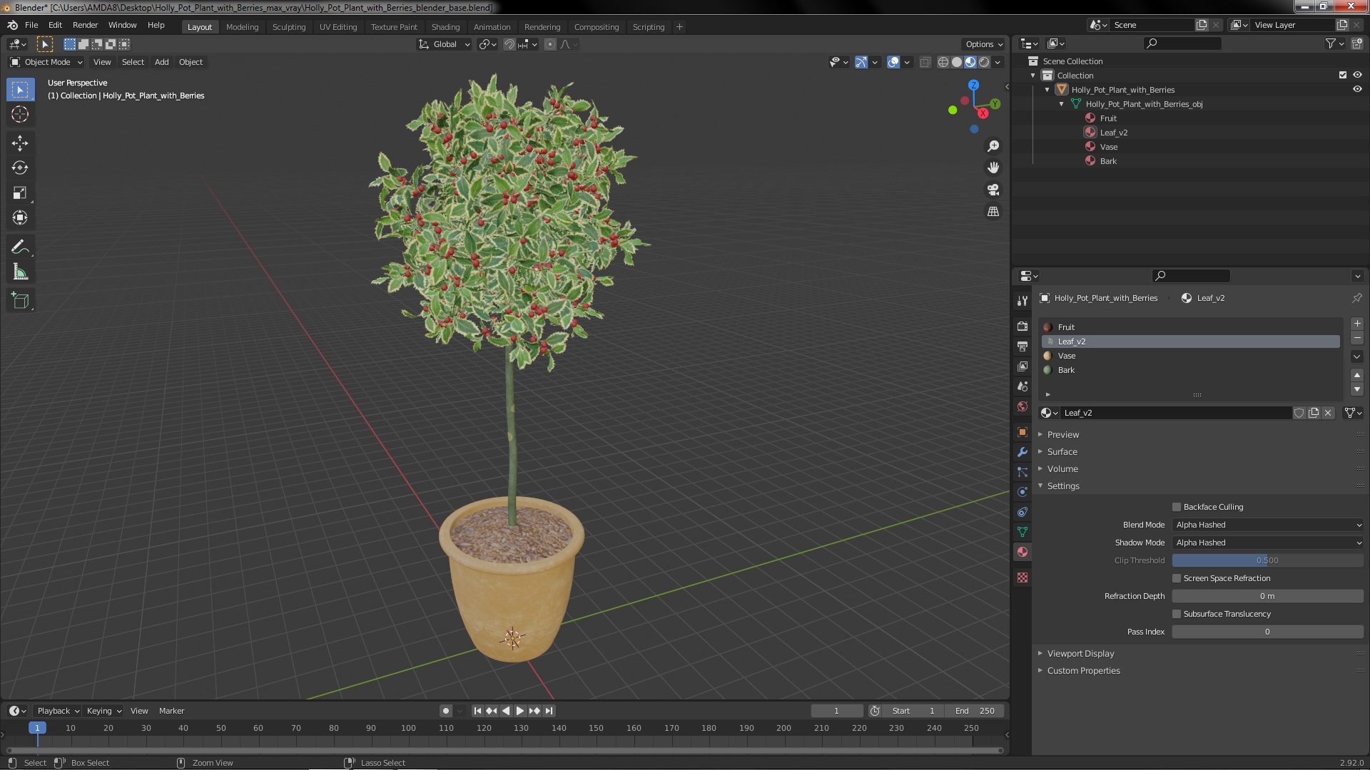Image resolution: width=1370 pixels, height=770 pixels.
Task: Click the zoom view magnifier icon
Action: click(x=993, y=146)
